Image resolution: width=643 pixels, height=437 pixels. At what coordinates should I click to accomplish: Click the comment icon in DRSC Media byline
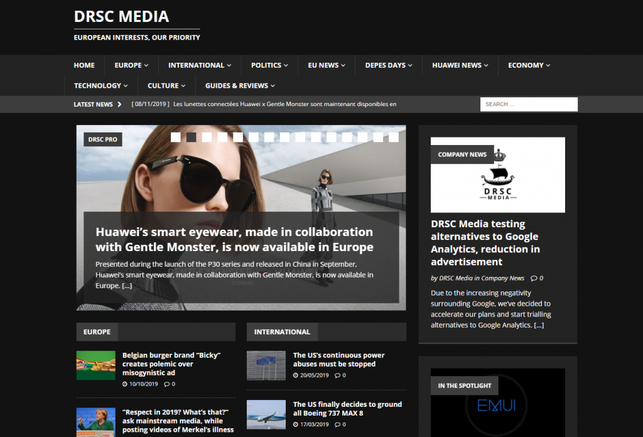[534, 278]
